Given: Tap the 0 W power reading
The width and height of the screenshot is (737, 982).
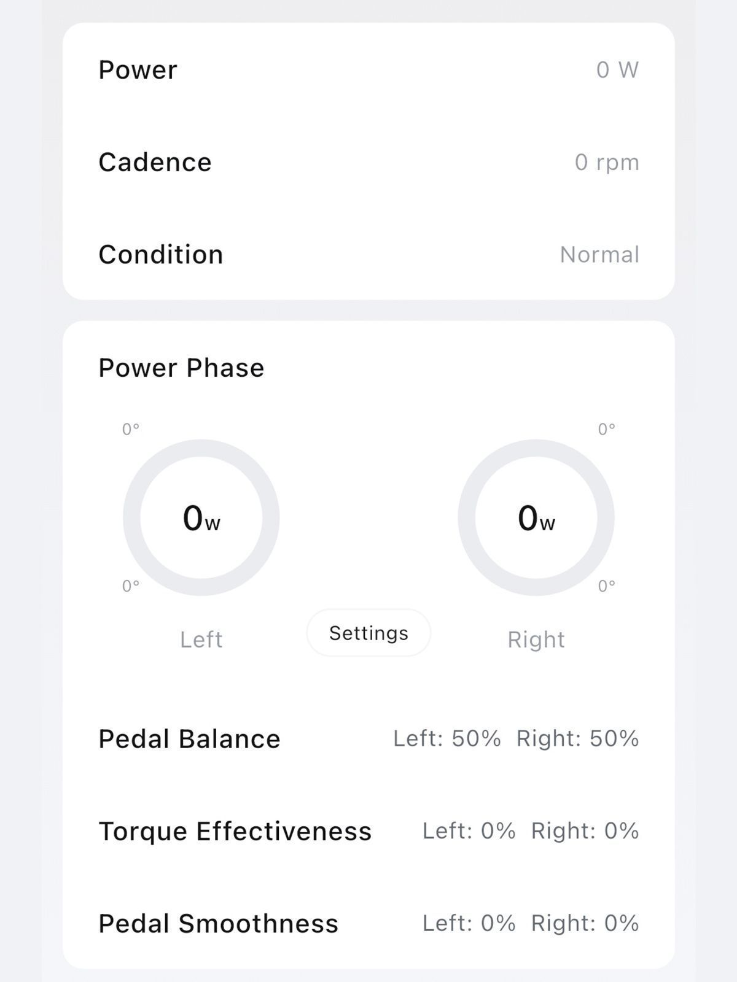Looking at the screenshot, I should (617, 70).
